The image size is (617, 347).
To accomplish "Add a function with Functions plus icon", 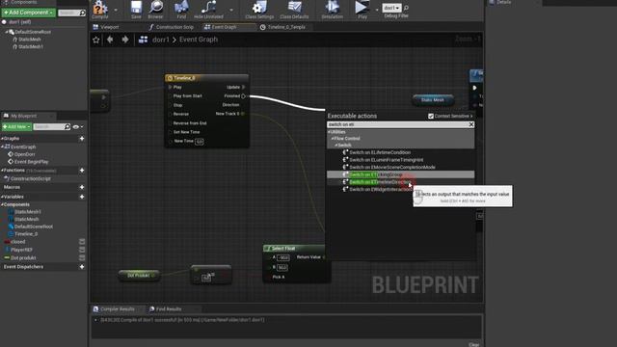I will (x=82, y=171).
